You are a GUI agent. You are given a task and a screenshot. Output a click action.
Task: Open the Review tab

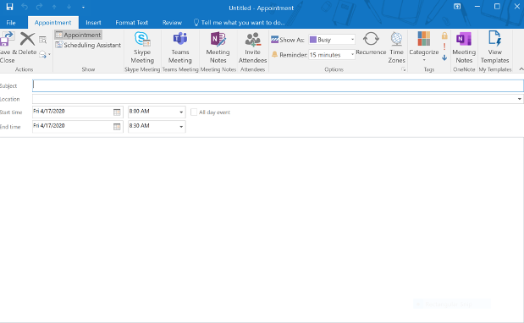tap(172, 23)
